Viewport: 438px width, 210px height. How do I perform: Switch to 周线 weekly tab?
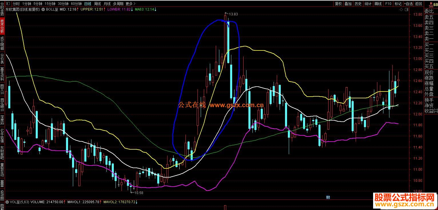[x=97, y=4]
